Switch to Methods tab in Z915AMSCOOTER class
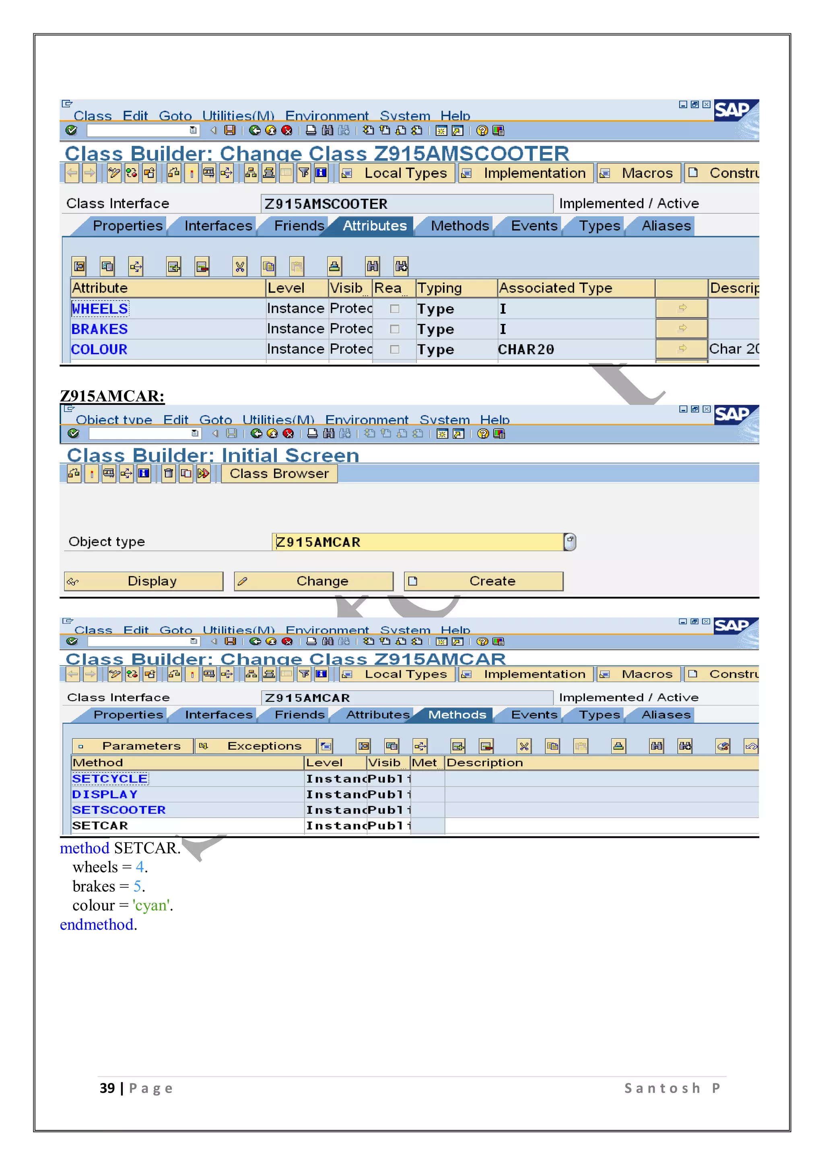 tap(459, 226)
